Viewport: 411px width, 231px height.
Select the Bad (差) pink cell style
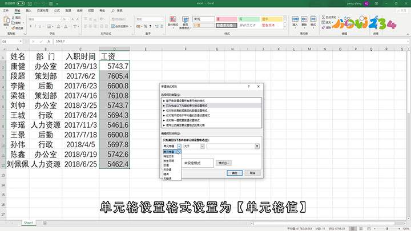point(227,19)
